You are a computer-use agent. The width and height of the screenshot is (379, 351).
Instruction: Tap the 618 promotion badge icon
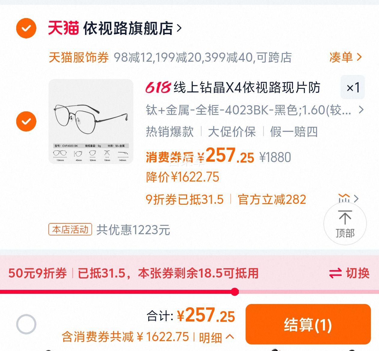tap(158, 88)
